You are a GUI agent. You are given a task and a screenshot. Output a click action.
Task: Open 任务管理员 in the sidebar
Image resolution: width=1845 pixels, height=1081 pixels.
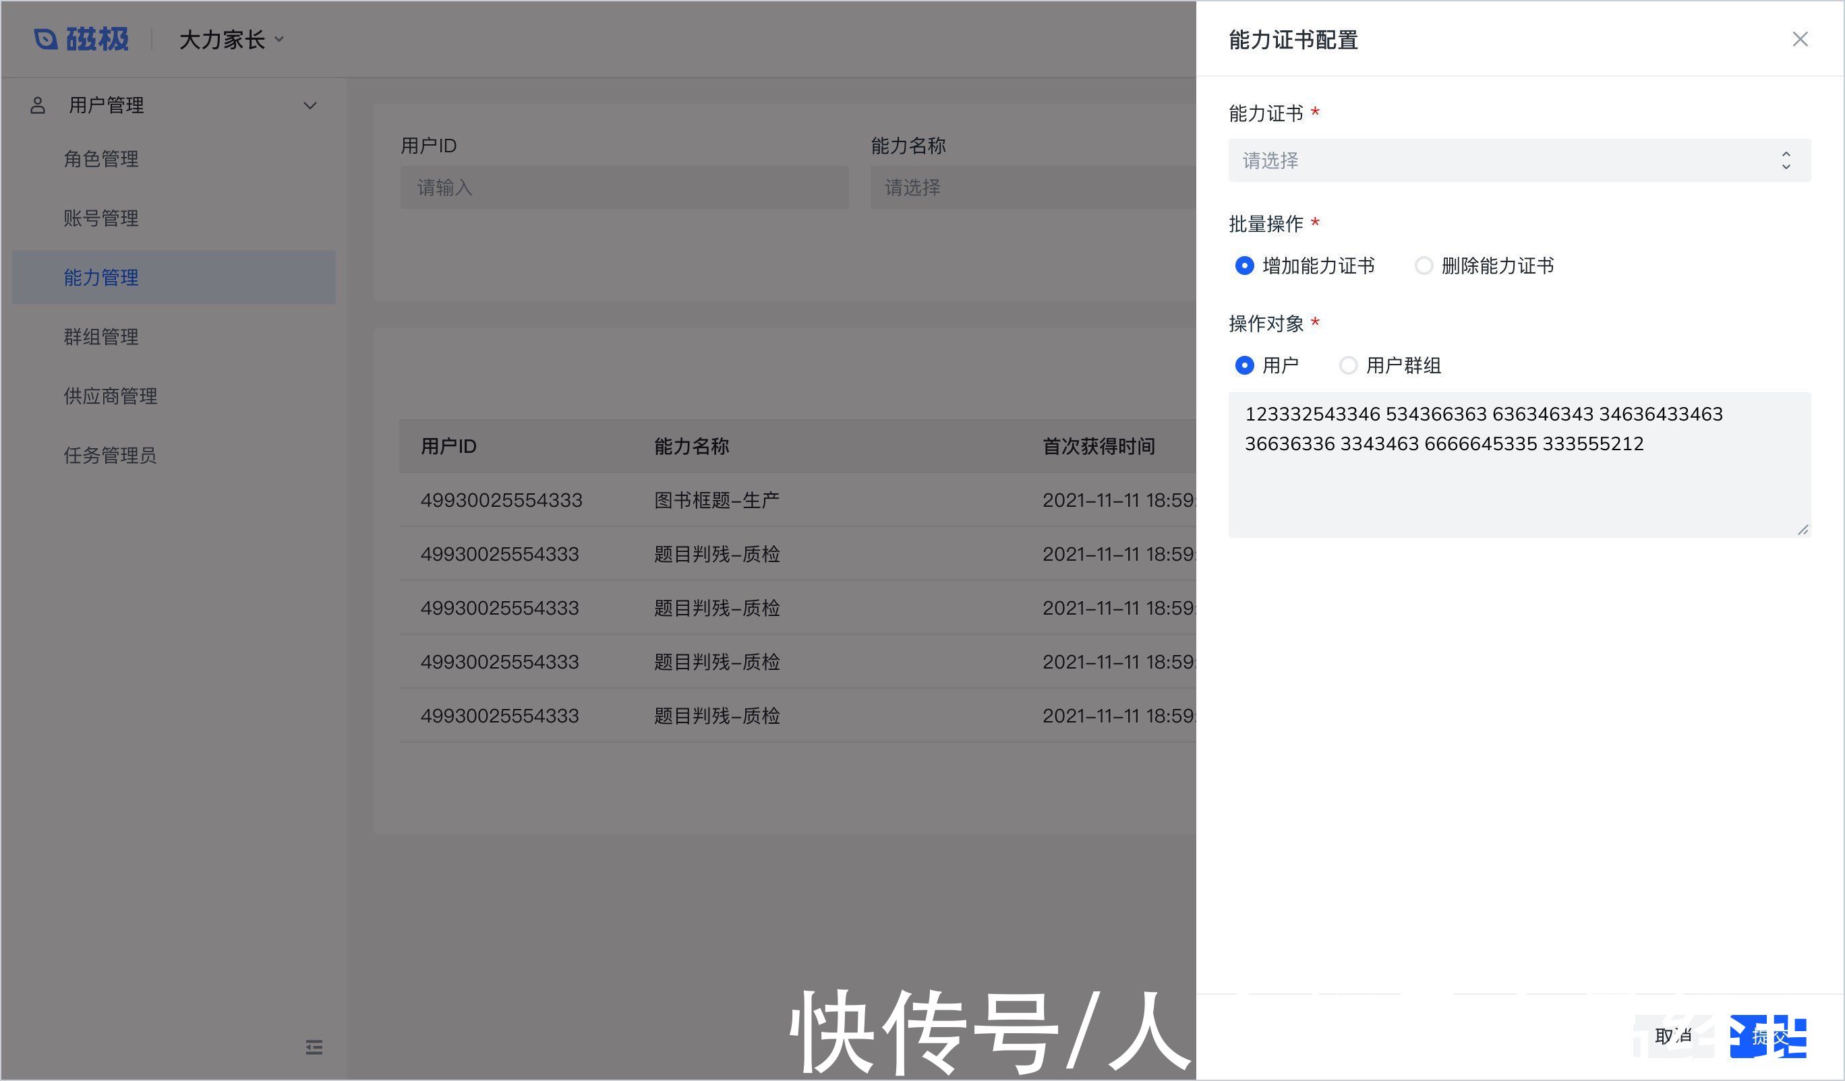coord(111,455)
